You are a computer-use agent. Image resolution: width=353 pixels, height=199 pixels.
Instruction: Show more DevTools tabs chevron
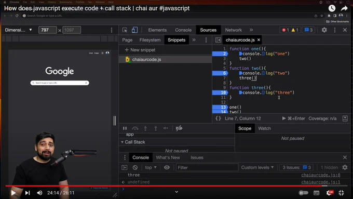[x=251, y=30]
